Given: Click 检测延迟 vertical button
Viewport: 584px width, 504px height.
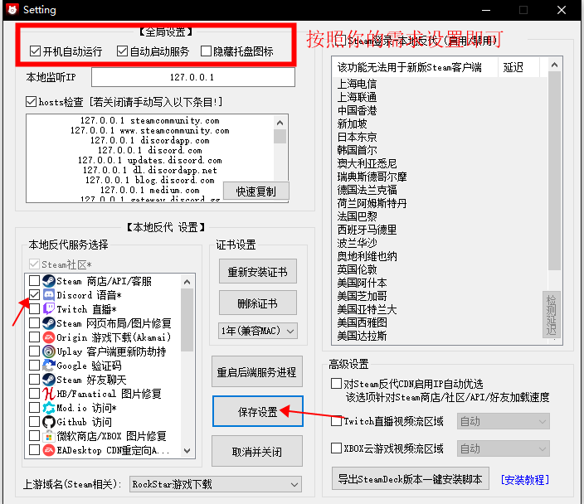Looking at the screenshot, I should pos(551,315).
